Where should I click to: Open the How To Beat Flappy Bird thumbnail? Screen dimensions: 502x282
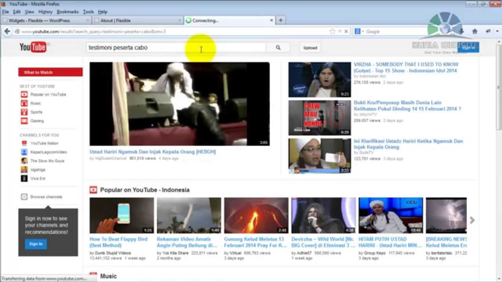pyautogui.click(x=122, y=215)
